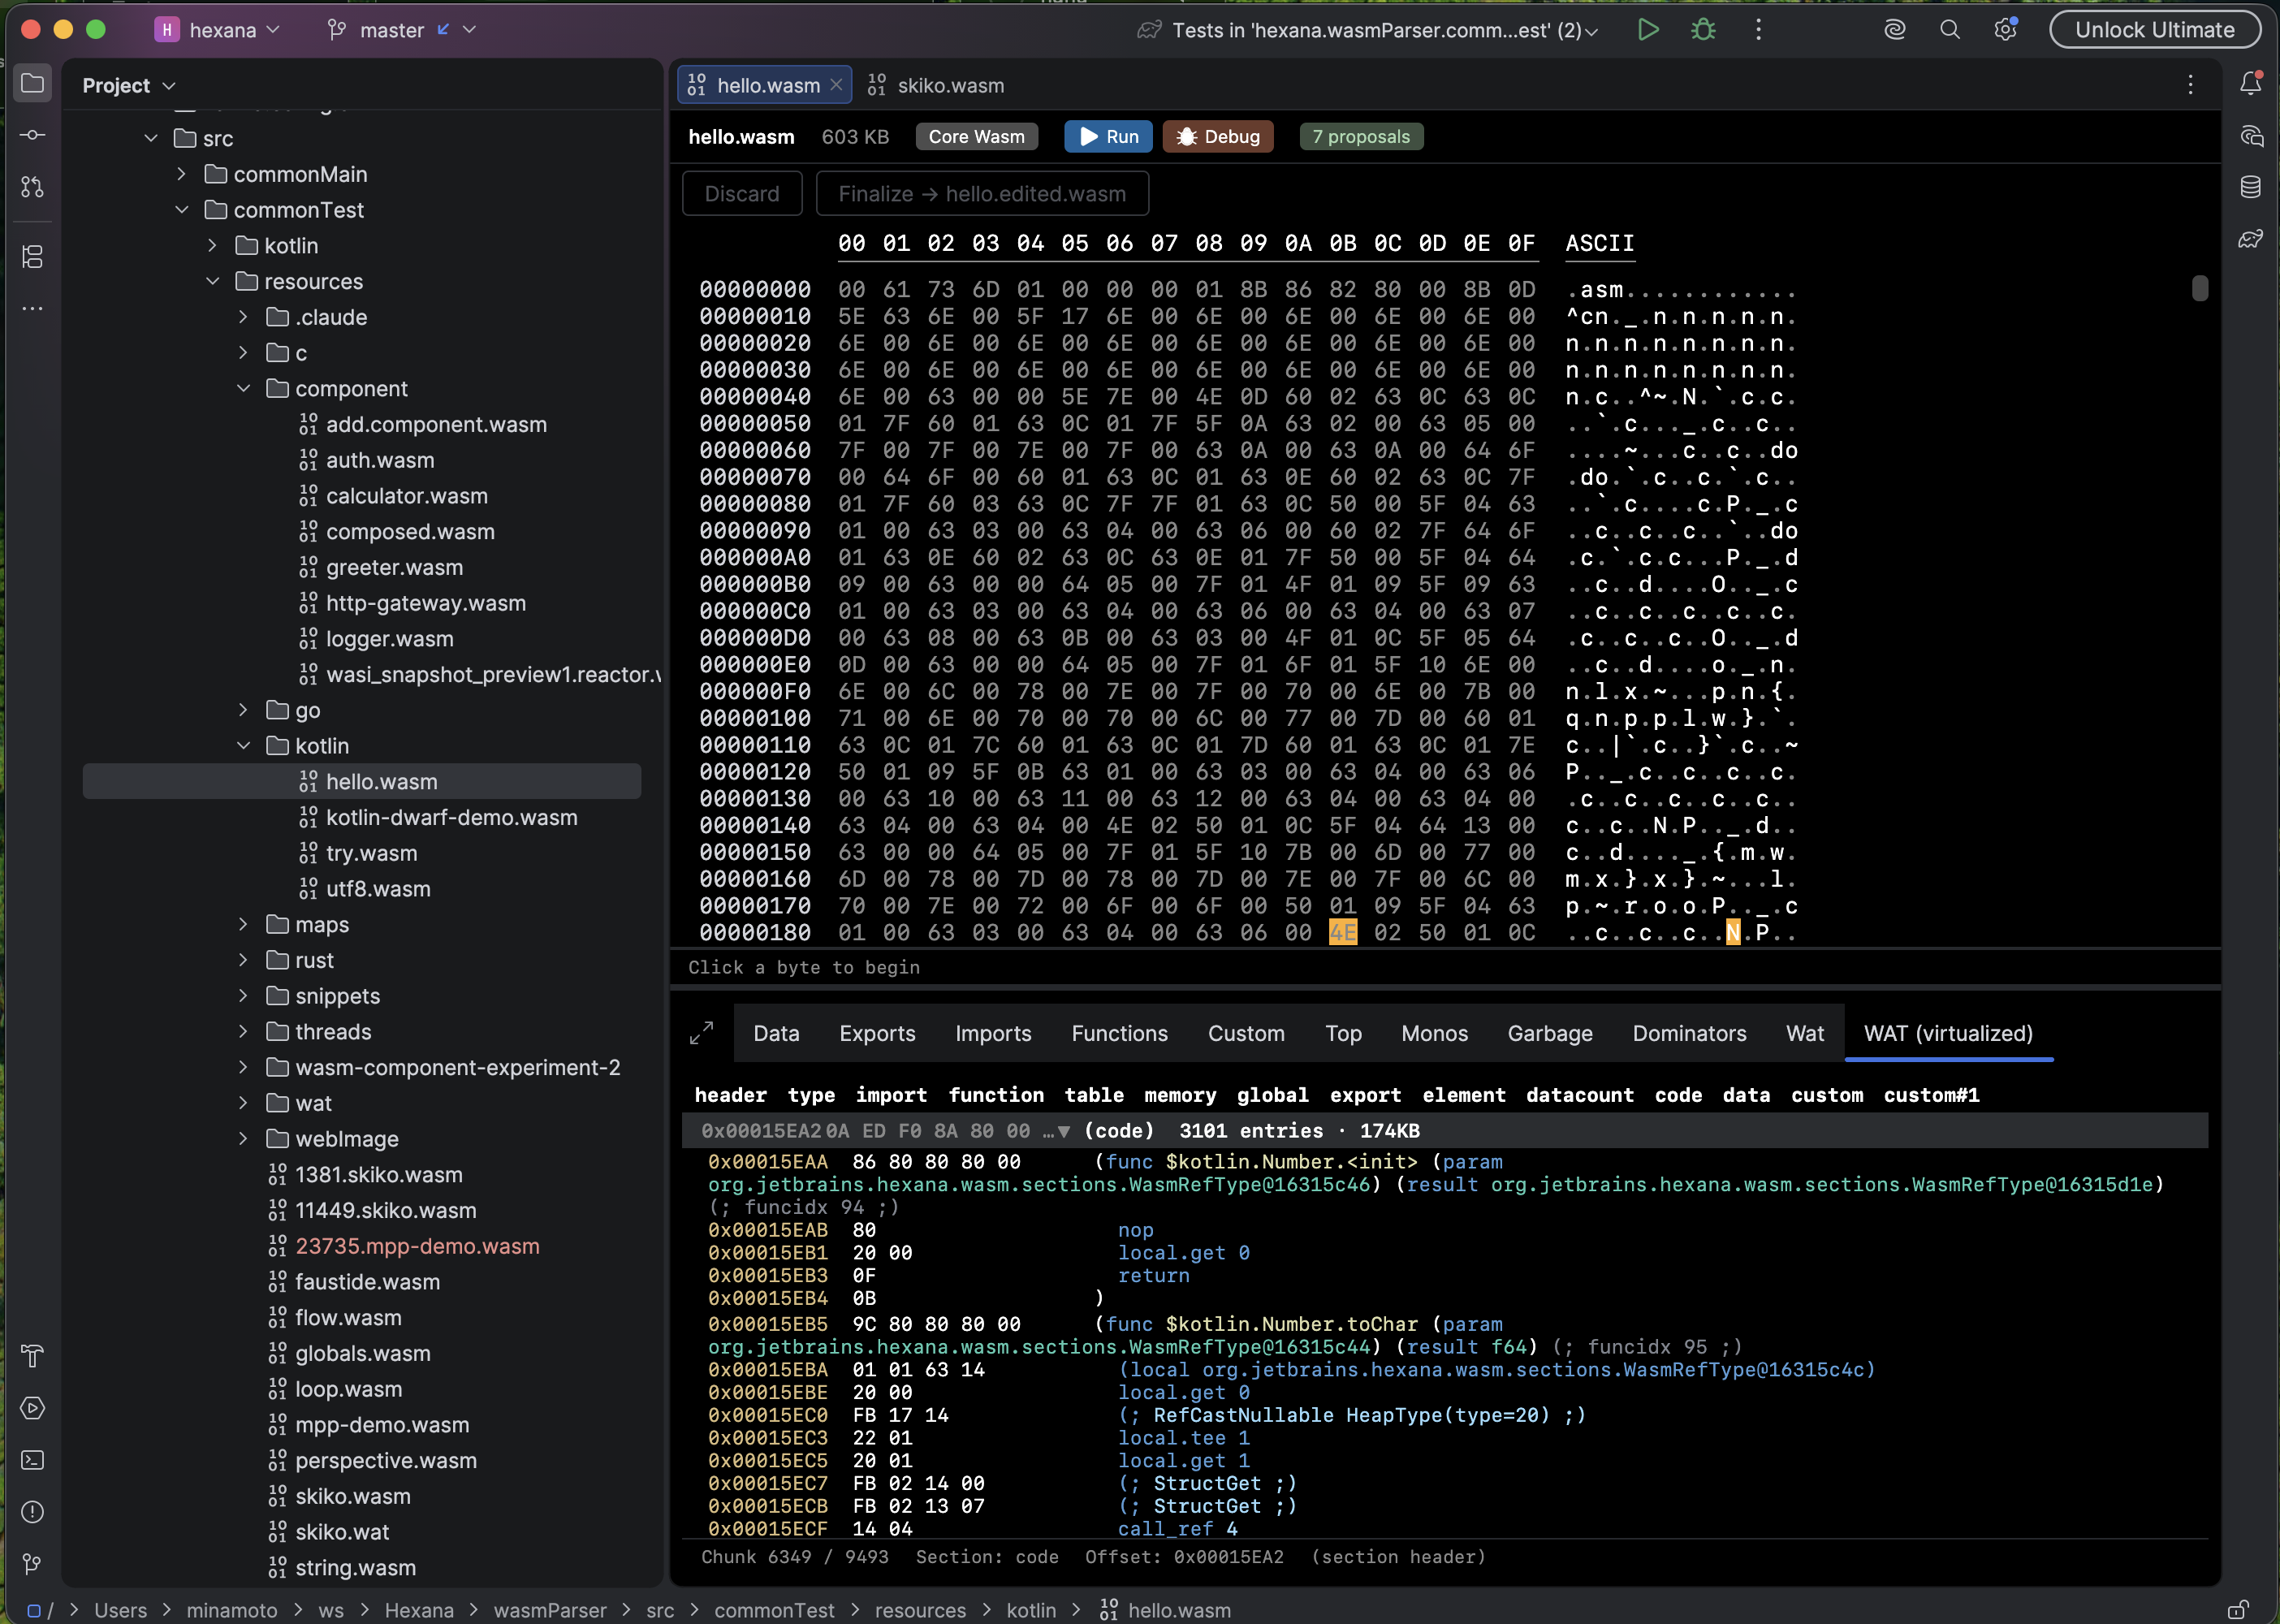This screenshot has width=2280, height=1624.
Task: Open the Commit tool window icon
Action: (x=32, y=135)
